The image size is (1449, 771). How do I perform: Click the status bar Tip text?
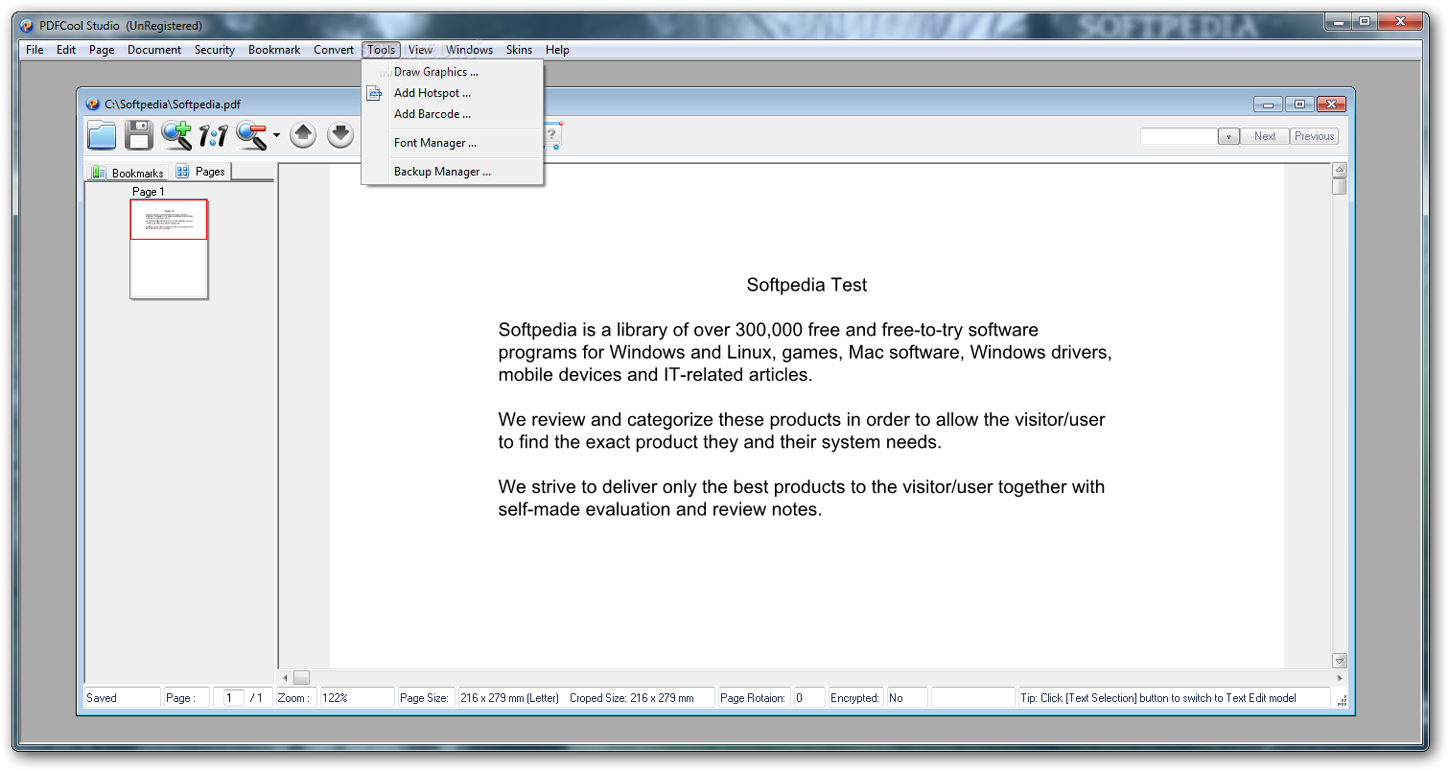point(1157,698)
